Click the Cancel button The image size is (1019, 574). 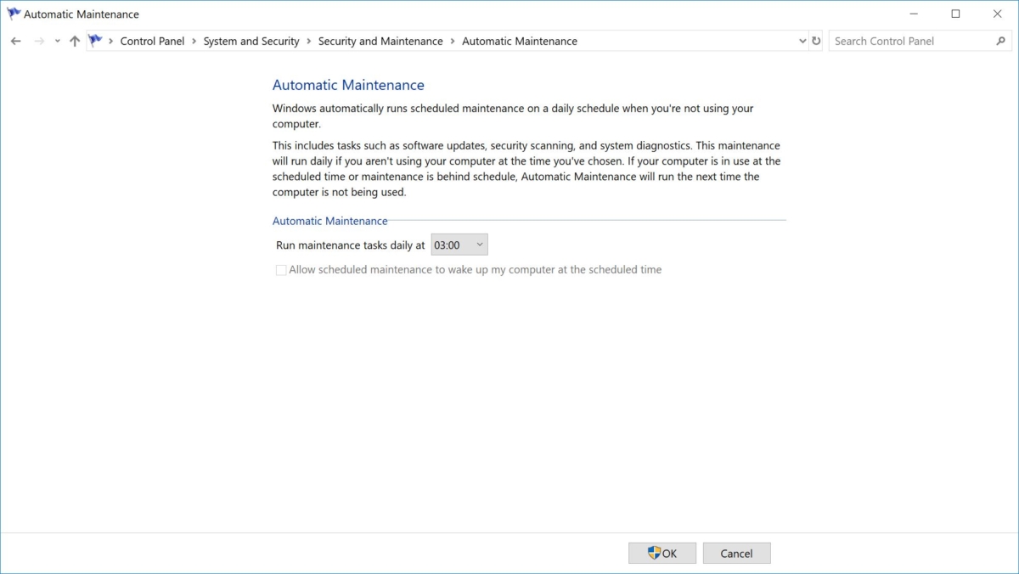(x=736, y=553)
